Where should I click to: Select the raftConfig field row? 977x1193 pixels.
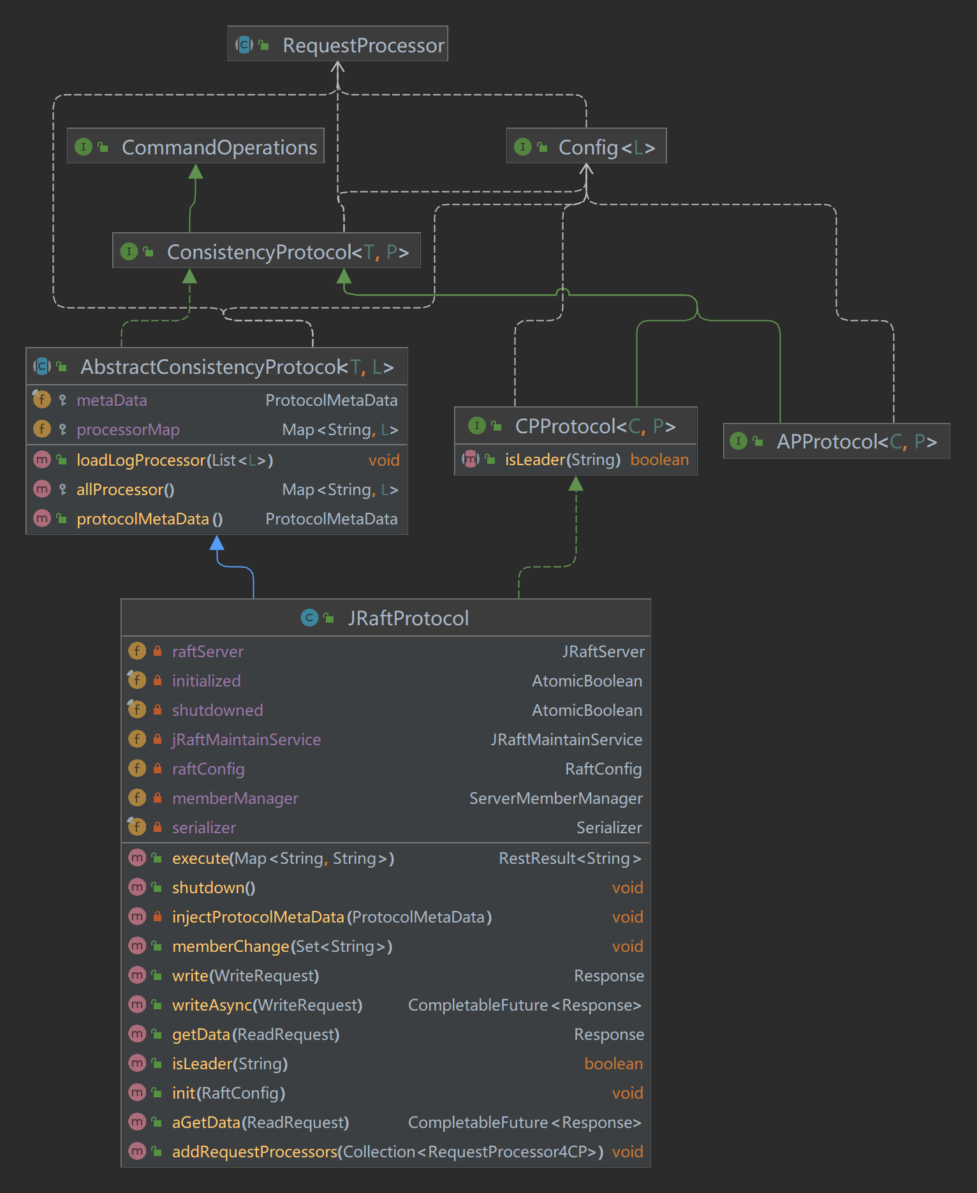point(386,769)
